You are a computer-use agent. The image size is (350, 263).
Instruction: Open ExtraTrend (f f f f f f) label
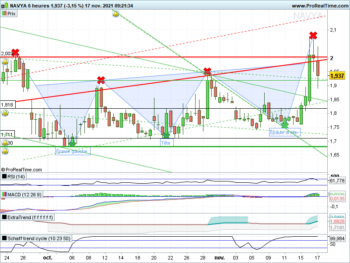pyautogui.click(x=28, y=217)
